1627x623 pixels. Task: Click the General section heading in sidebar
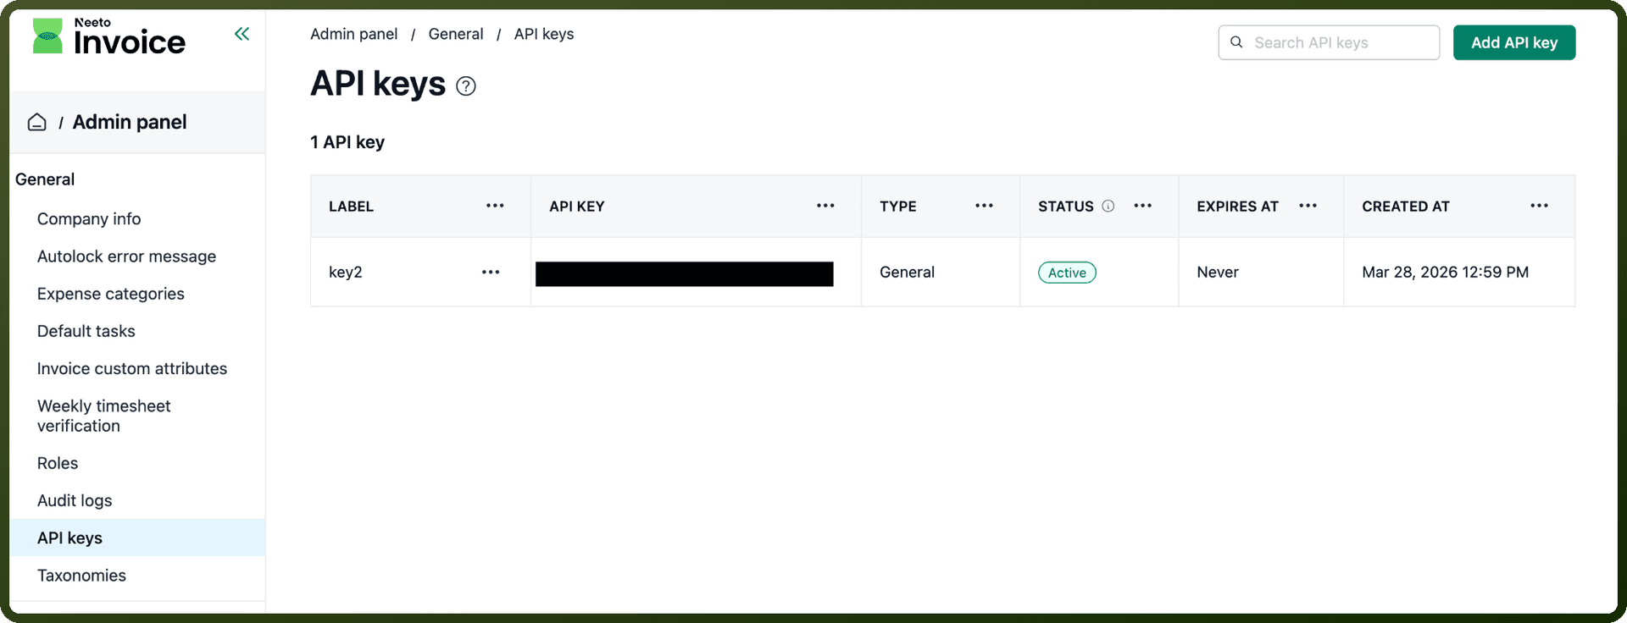pos(45,179)
